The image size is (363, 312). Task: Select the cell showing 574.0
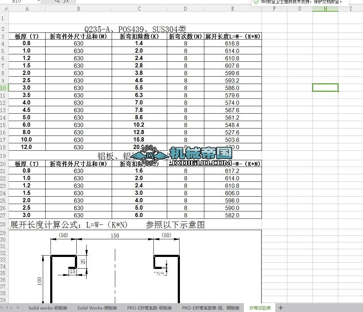[233, 103]
